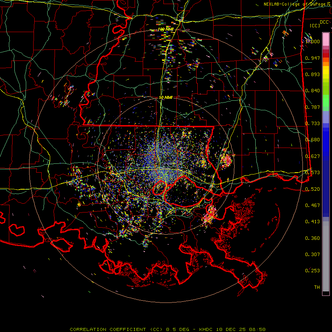Click the pink echo cluster east of the radar

pos(226,159)
